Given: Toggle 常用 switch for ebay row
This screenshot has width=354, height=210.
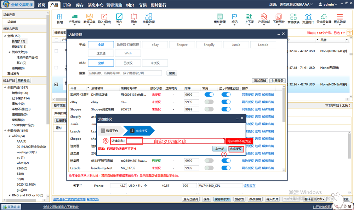Looking at the screenshot, I should (209, 102).
